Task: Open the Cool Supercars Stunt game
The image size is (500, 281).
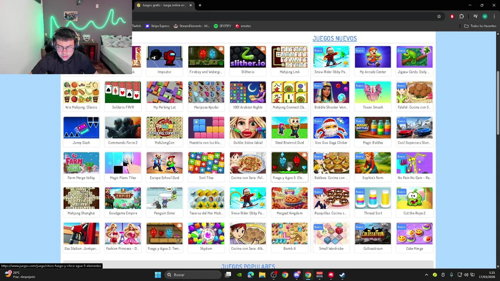Action: [414, 131]
